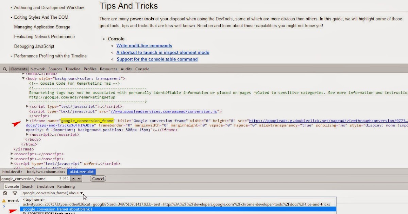
Task: Click the blue console prompt chevron
Action: pos(4,206)
